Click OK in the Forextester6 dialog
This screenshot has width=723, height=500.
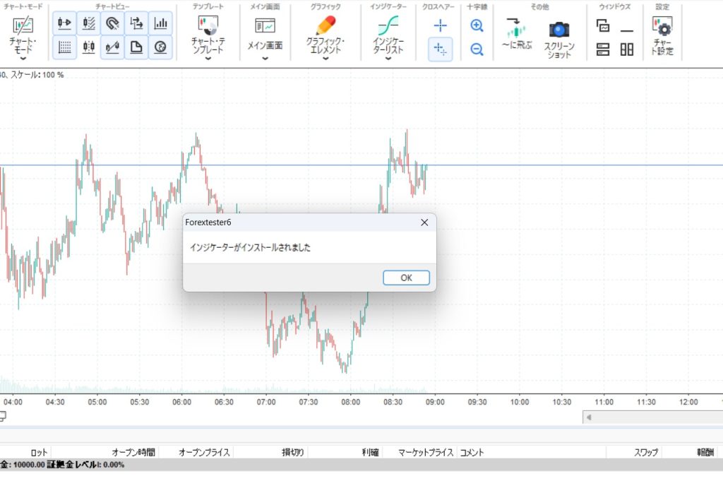(406, 278)
